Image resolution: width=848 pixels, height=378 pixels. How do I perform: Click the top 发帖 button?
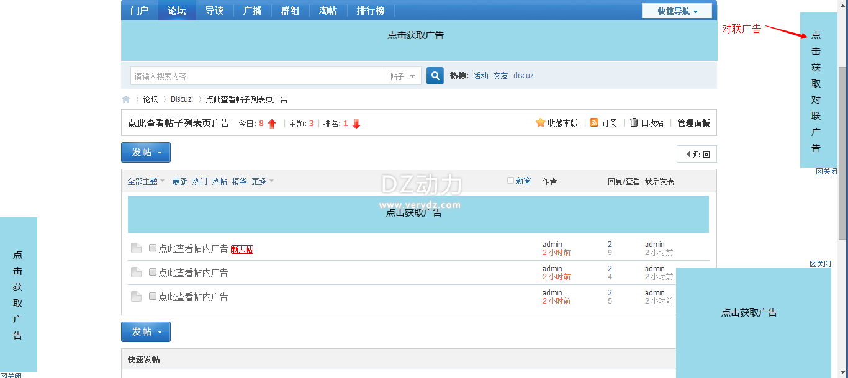(145, 153)
